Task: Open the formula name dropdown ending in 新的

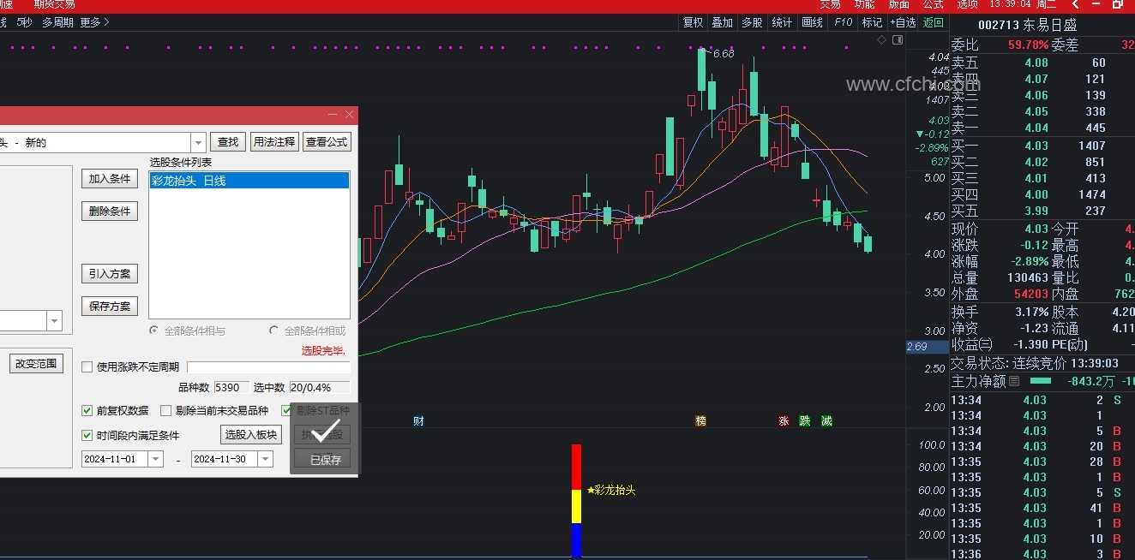Action: [x=198, y=142]
